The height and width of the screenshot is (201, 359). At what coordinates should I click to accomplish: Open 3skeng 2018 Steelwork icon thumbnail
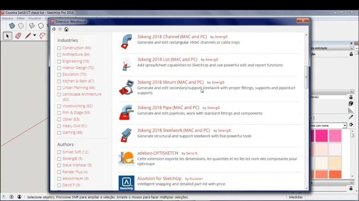[126, 135]
